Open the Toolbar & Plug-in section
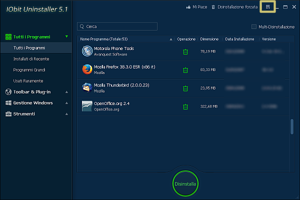This screenshot has width=300, height=200. pyautogui.click(x=32, y=92)
